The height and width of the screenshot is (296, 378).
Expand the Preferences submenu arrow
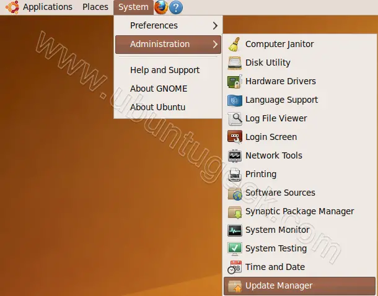pos(215,26)
